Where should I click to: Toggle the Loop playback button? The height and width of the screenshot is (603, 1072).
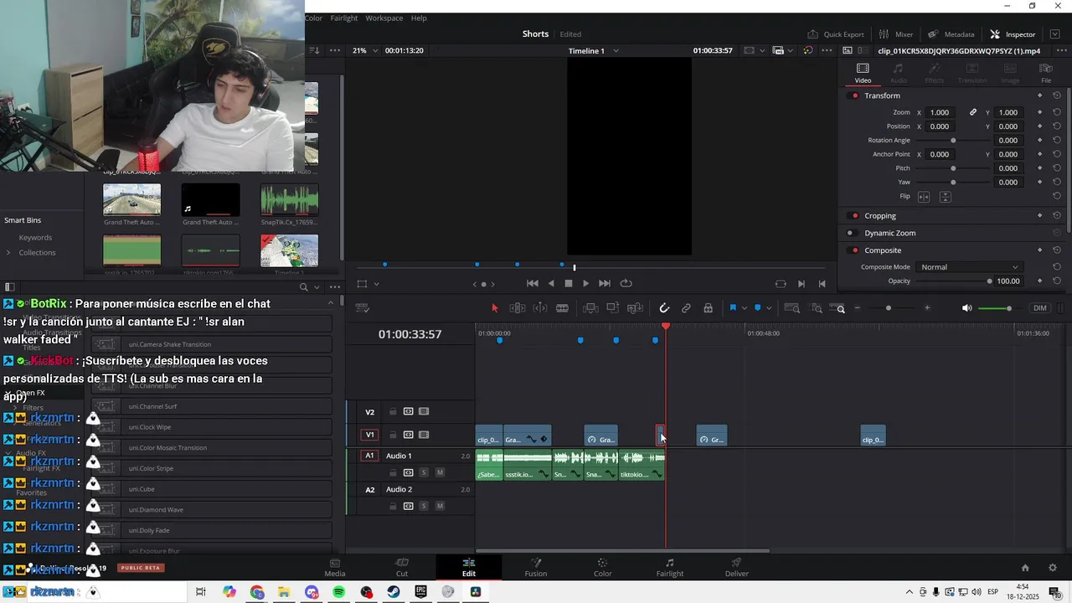tap(626, 283)
